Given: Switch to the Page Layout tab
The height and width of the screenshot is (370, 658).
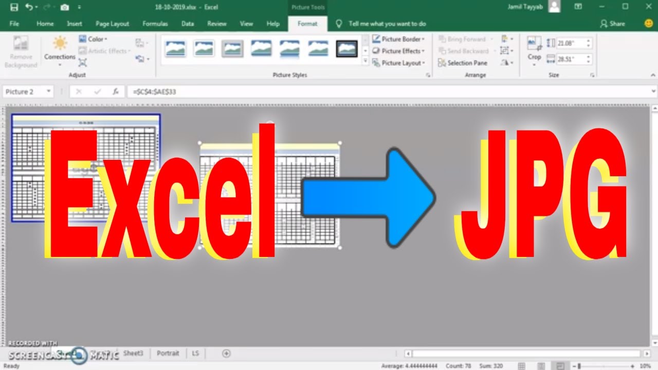Looking at the screenshot, I should point(113,24).
